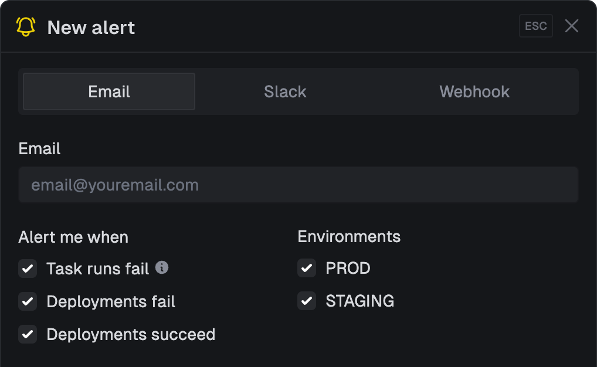Uncheck the PROD environment checkbox
Image resolution: width=597 pixels, height=367 pixels.
307,269
